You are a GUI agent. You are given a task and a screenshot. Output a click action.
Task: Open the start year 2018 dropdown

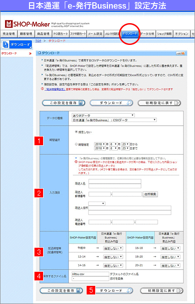[100, 144]
